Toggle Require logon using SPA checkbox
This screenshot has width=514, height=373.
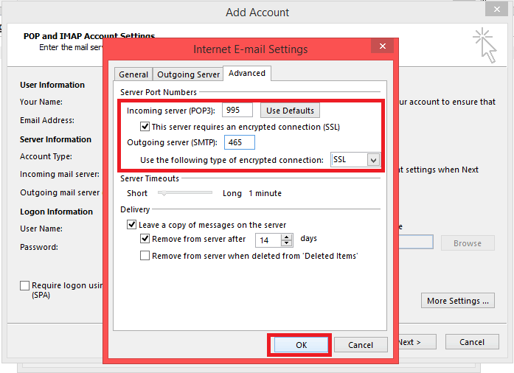pos(25,285)
